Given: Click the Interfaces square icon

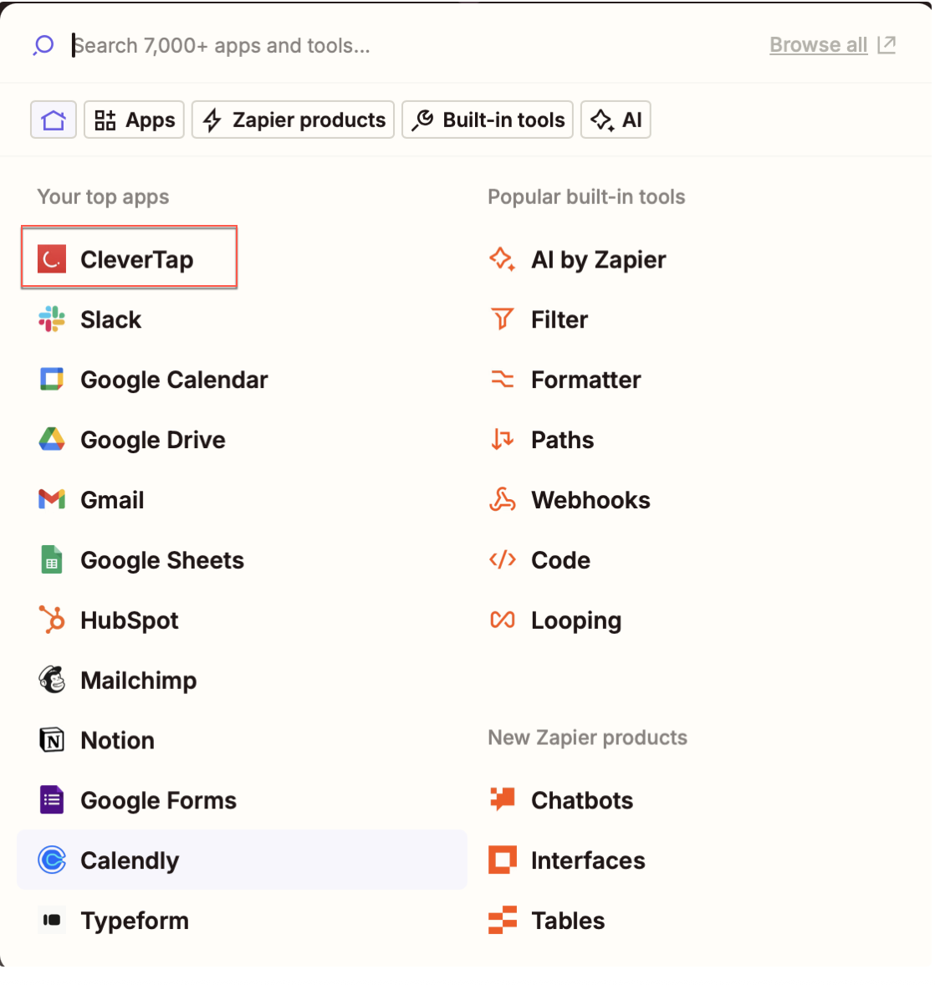Looking at the screenshot, I should 502,860.
